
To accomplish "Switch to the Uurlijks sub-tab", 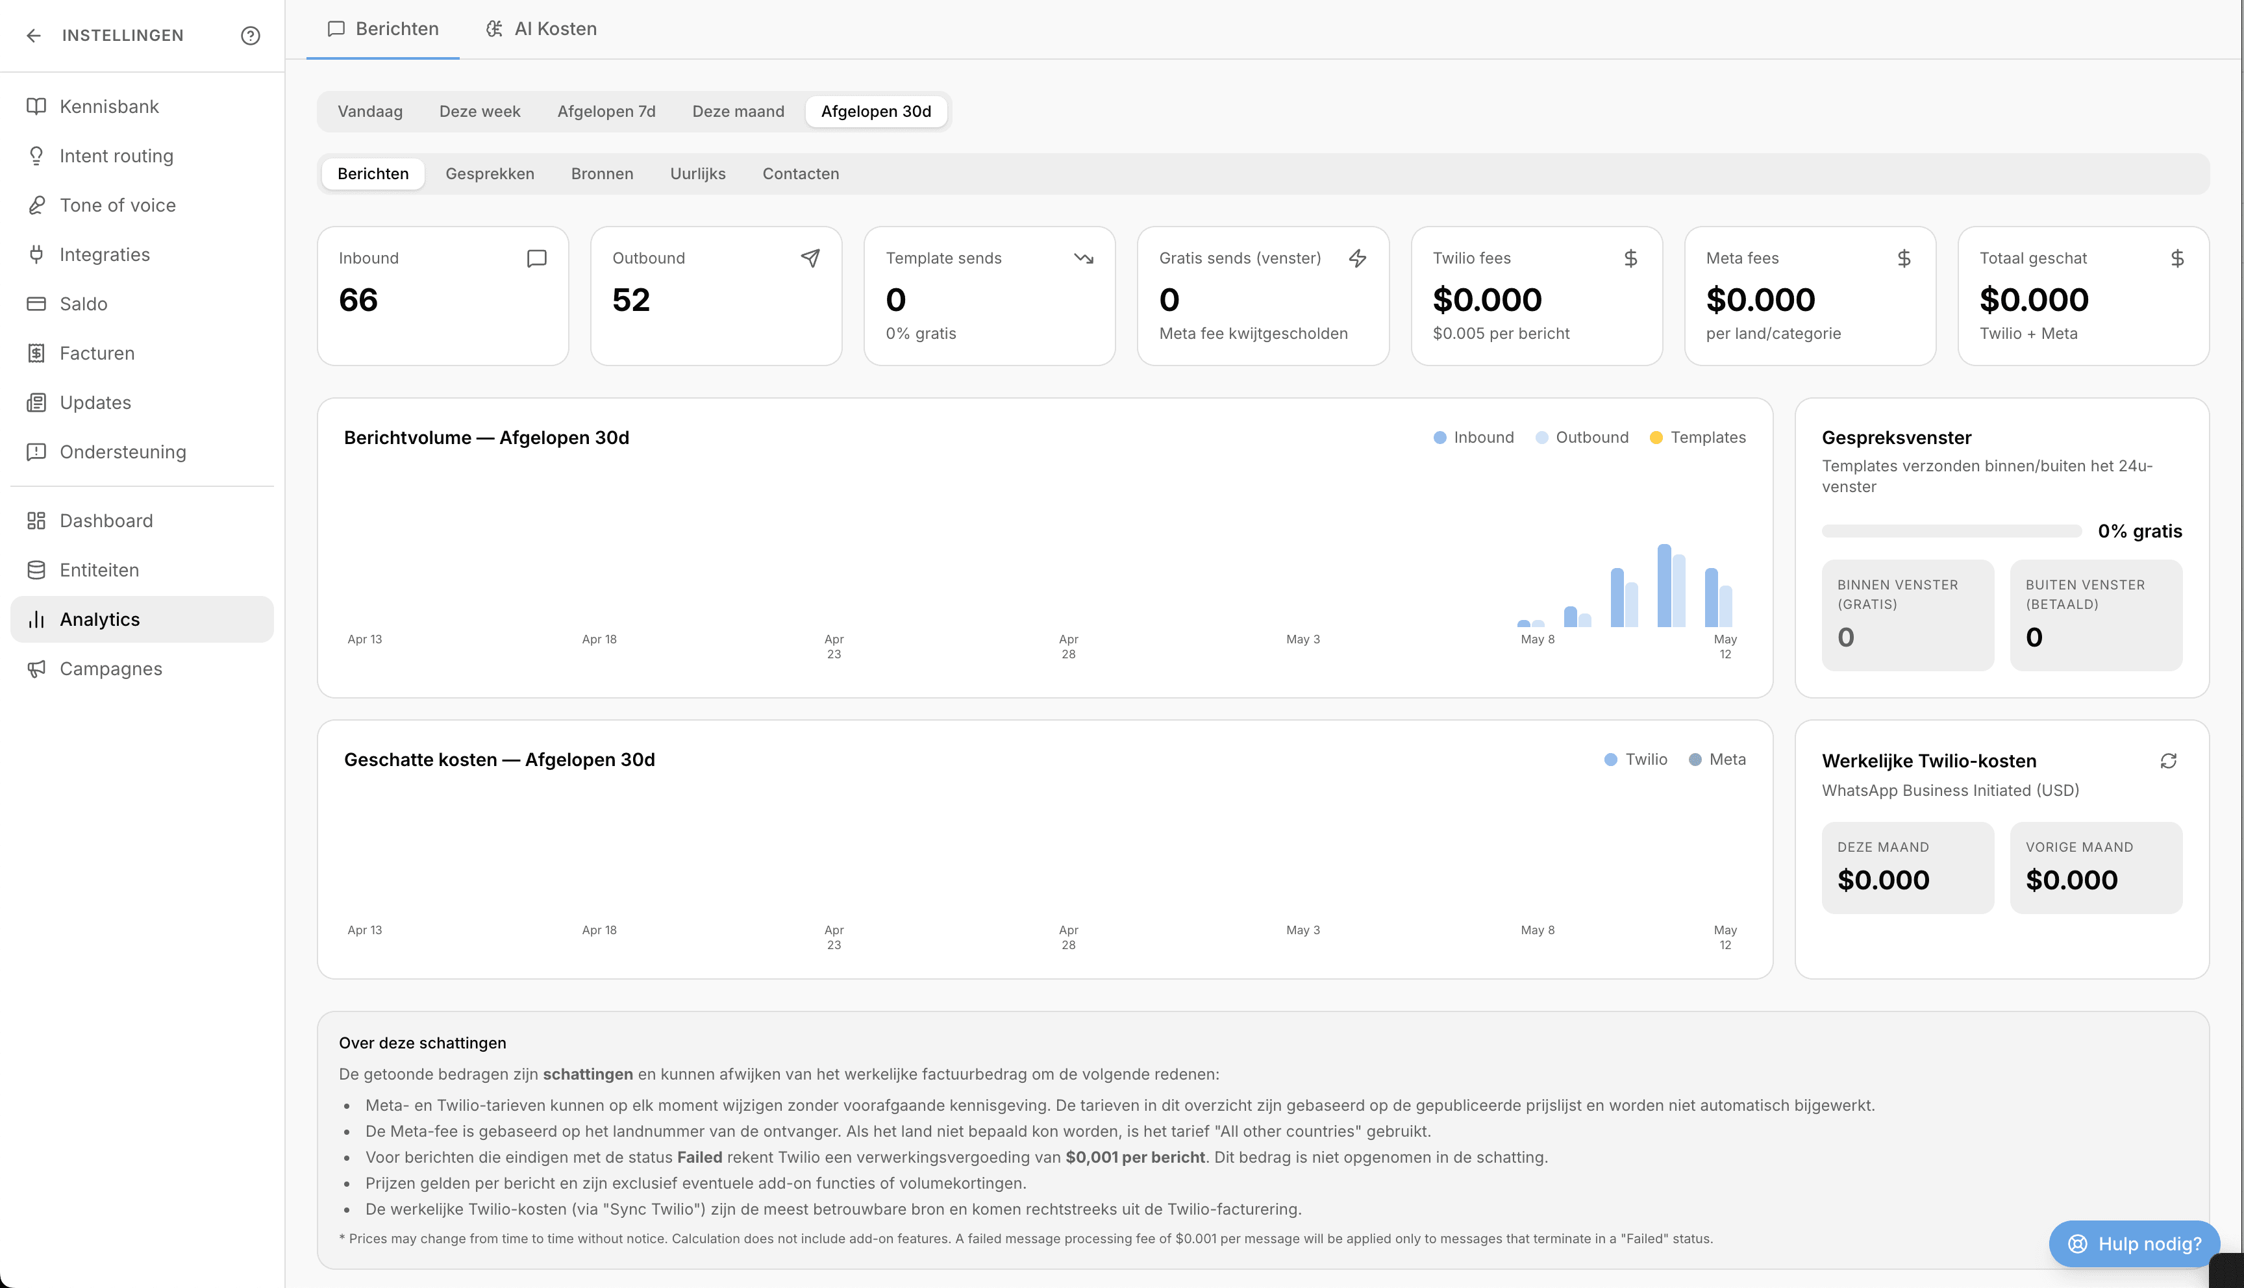I will coord(698,174).
